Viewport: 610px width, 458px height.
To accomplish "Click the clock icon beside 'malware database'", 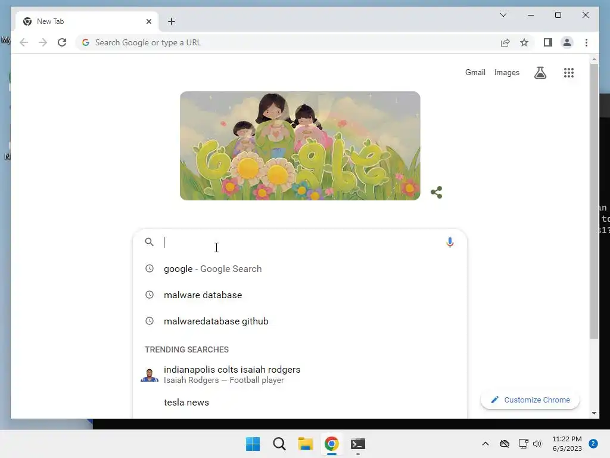I will click(x=150, y=295).
